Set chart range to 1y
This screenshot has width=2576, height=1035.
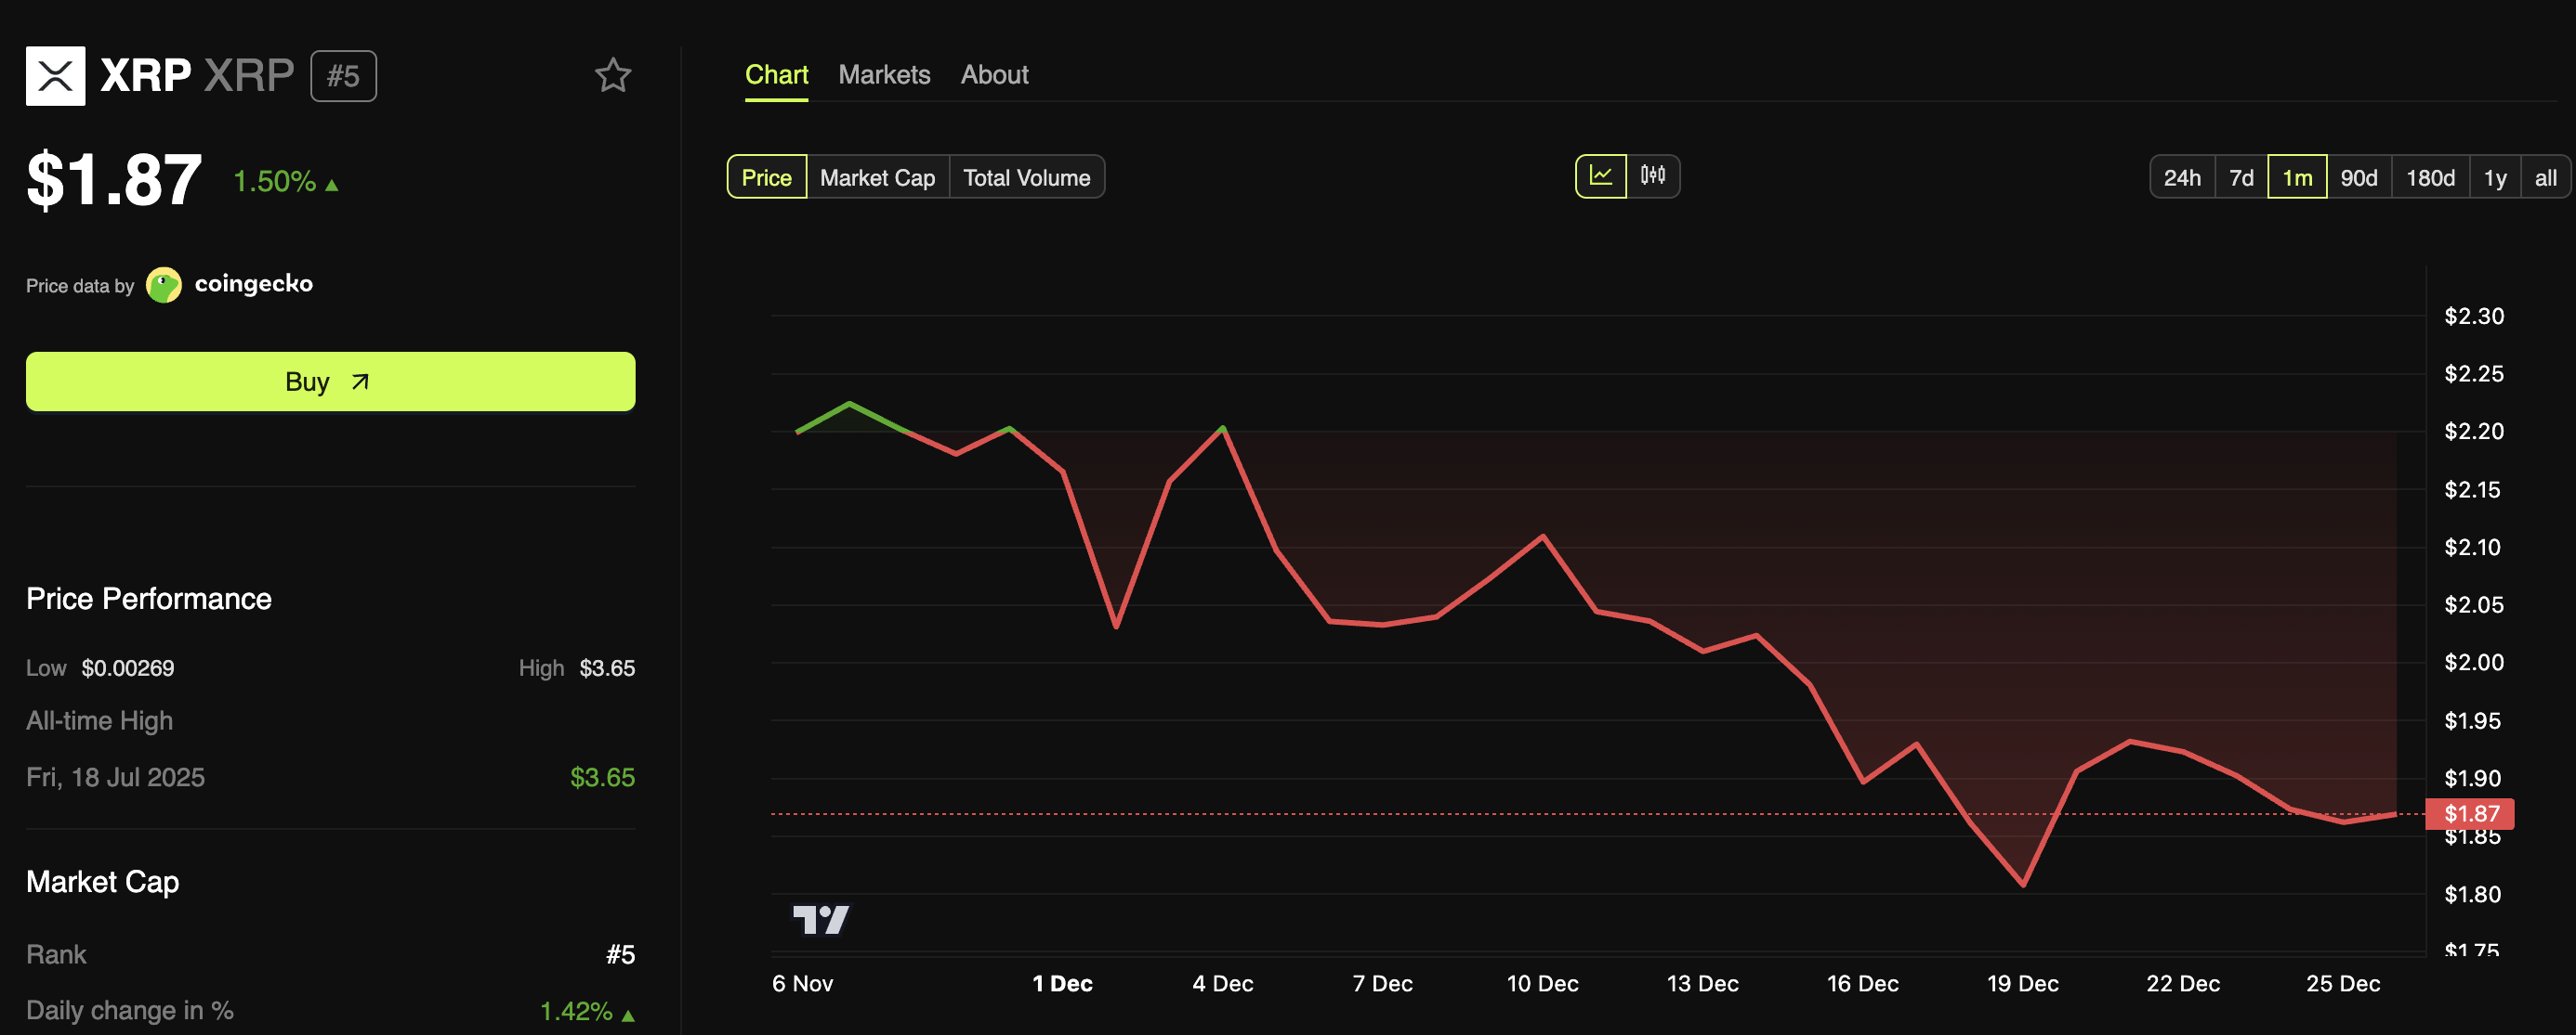tap(2494, 178)
